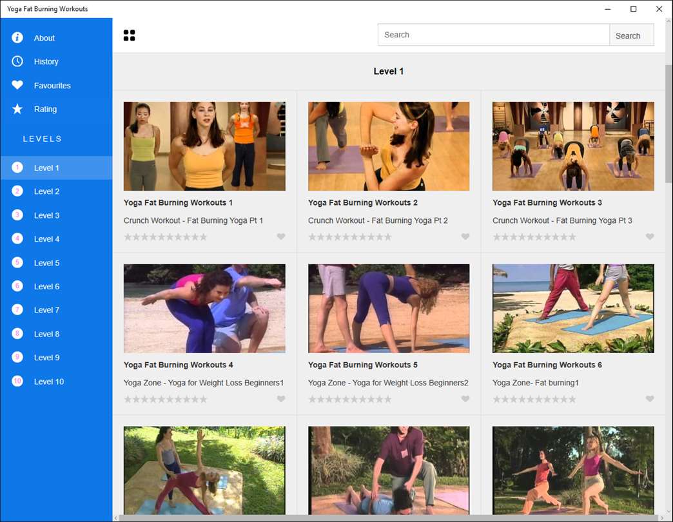Play Yoga Fat Burning Workouts 5 thumbnail
The height and width of the screenshot is (522, 673).
389,309
